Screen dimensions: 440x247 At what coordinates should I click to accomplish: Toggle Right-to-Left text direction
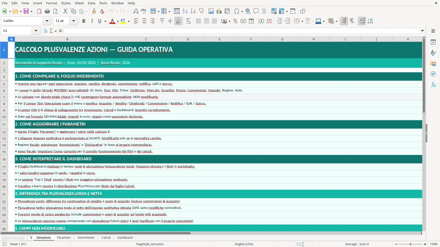352,21
